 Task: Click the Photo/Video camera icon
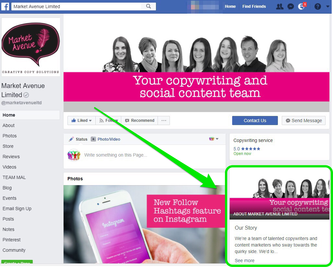coord(93,139)
